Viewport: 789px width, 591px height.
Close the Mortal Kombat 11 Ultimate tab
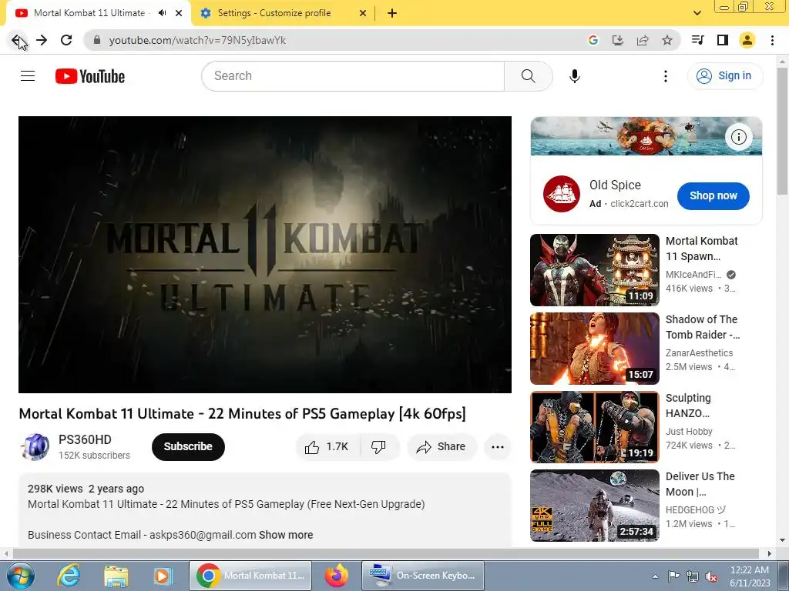pos(179,13)
